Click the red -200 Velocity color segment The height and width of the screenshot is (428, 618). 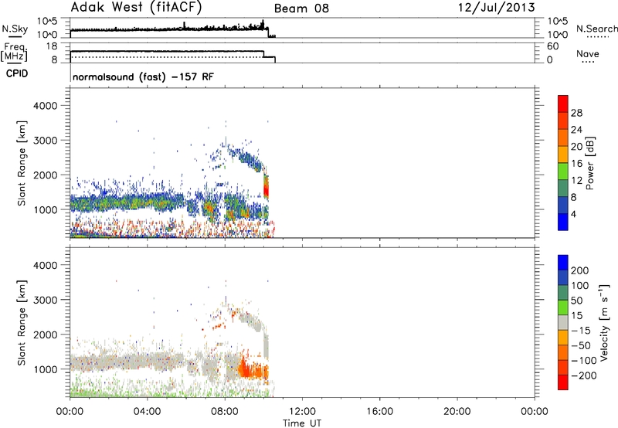[563, 382]
